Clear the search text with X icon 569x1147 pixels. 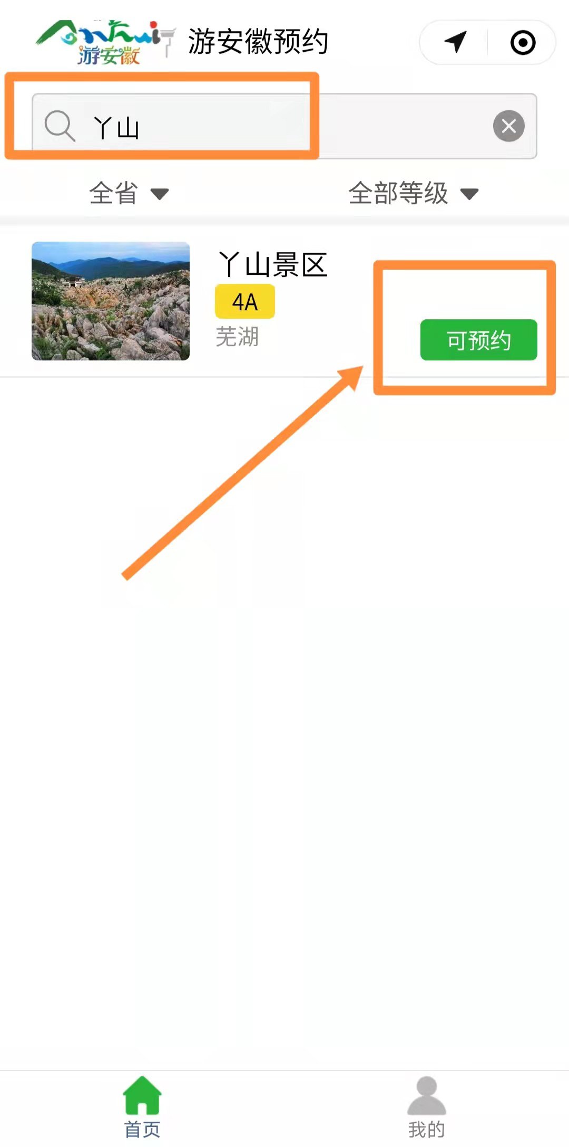[508, 126]
